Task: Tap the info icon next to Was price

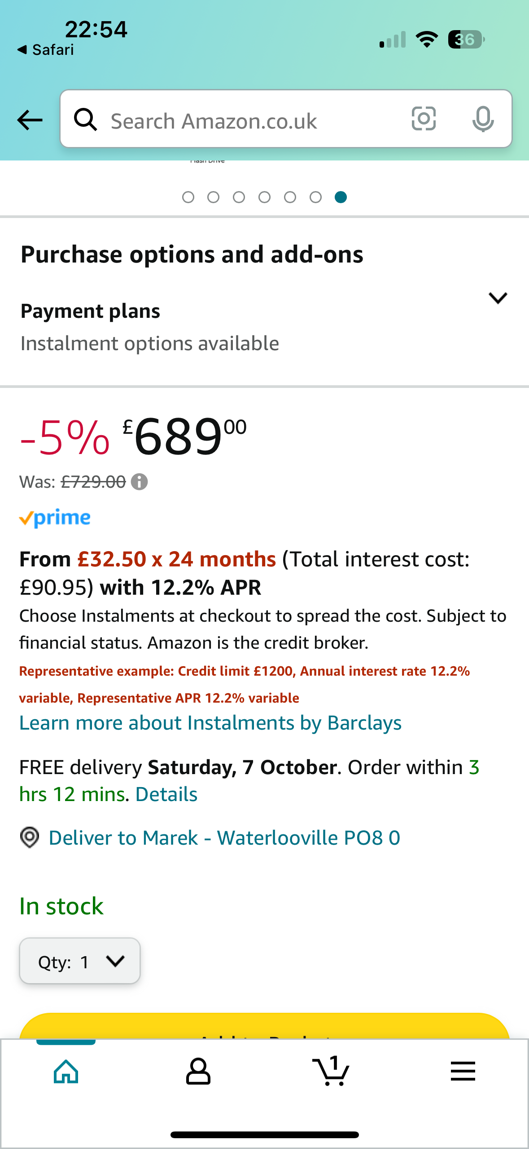Action: coord(139,482)
